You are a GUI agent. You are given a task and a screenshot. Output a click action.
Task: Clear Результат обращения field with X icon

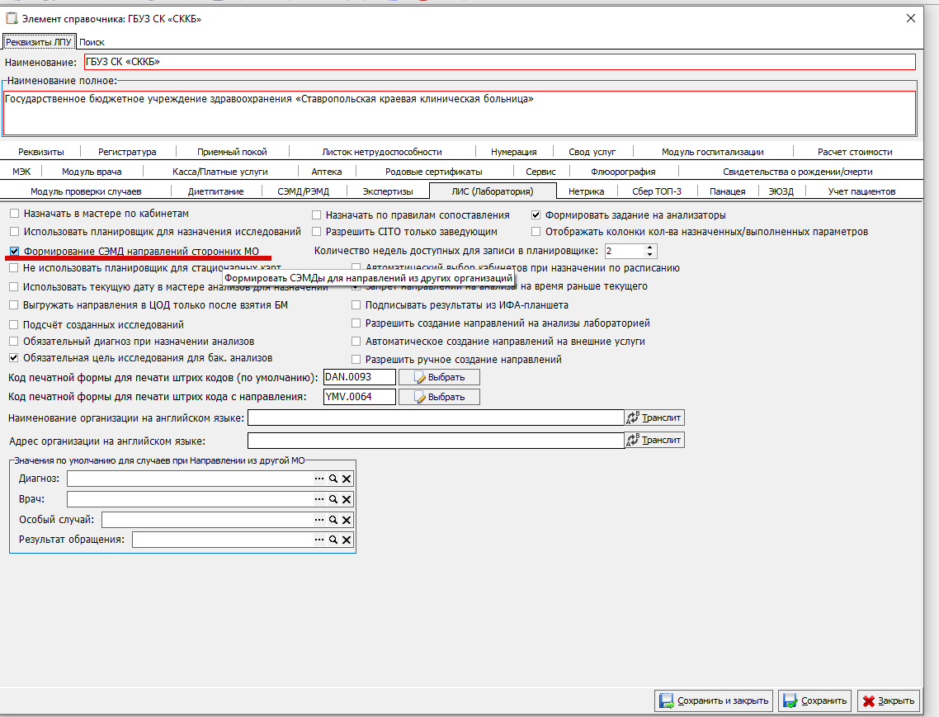[x=346, y=540]
